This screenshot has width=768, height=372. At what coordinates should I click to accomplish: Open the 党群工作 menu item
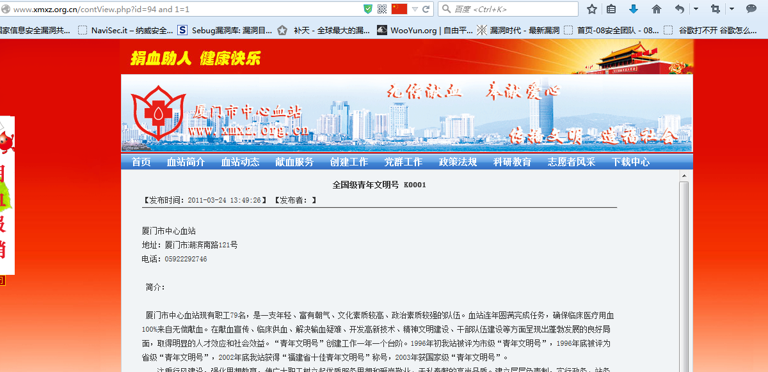(x=403, y=162)
